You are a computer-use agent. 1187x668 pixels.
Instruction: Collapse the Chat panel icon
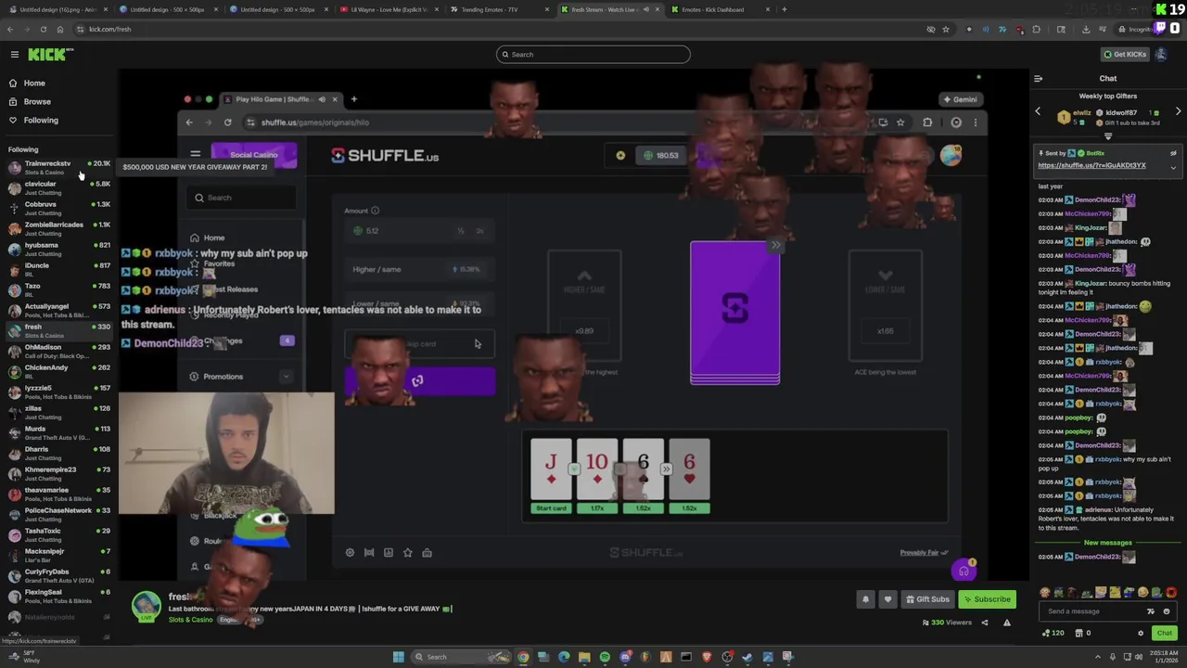[x=1038, y=79]
